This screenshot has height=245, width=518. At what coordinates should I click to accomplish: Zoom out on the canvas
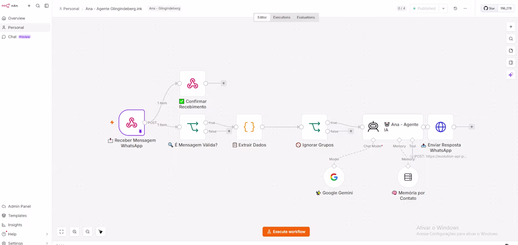pos(88,232)
